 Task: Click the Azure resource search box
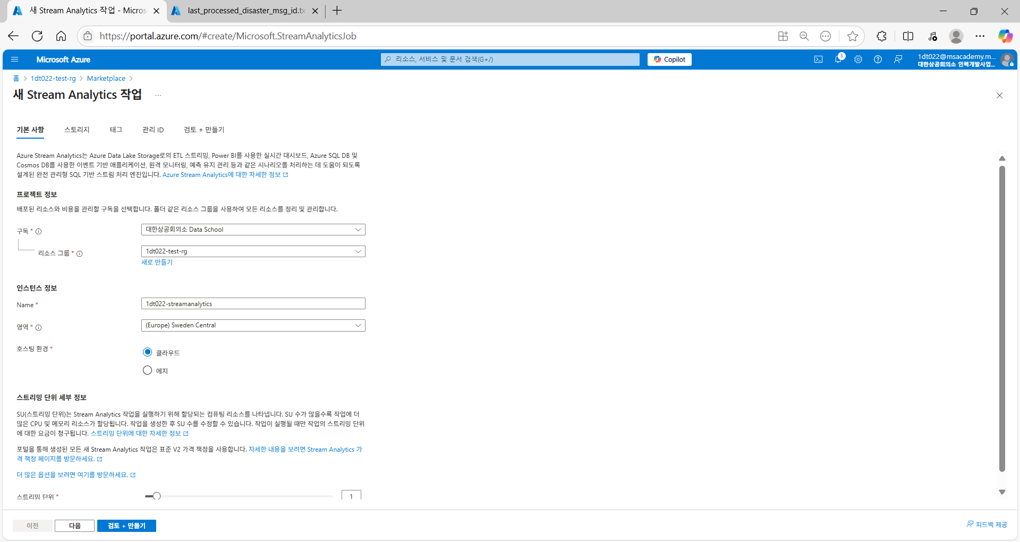pos(510,60)
